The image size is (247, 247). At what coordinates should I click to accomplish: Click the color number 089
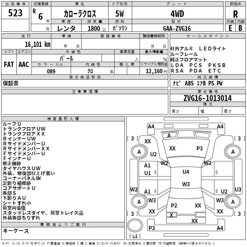click(x=51, y=71)
